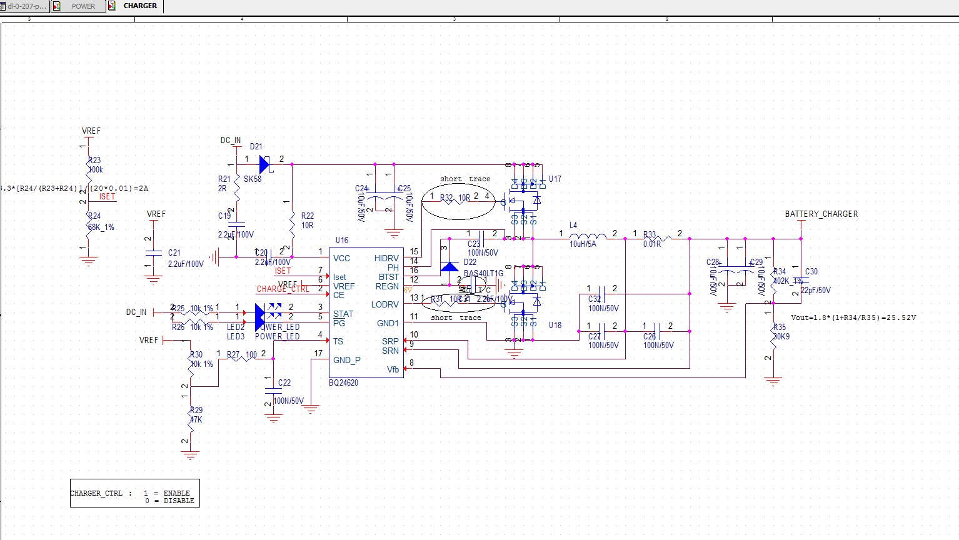This screenshot has height=540, width=959.
Task: Select the C30 capacitor symbol
Action: tap(801, 279)
